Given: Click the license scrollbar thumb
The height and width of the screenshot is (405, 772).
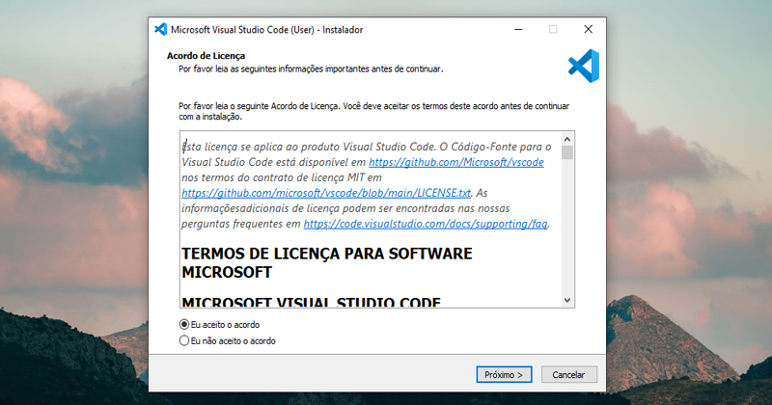Looking at the screenshot, I should [x=567, y=152].
